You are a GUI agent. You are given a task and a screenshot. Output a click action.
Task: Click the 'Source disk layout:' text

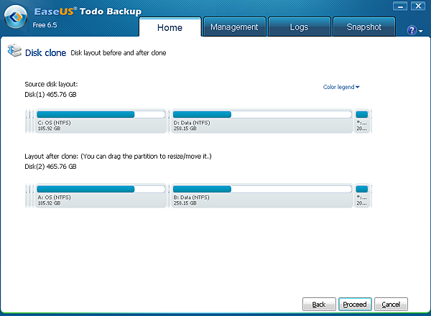[x=51, y=84]
